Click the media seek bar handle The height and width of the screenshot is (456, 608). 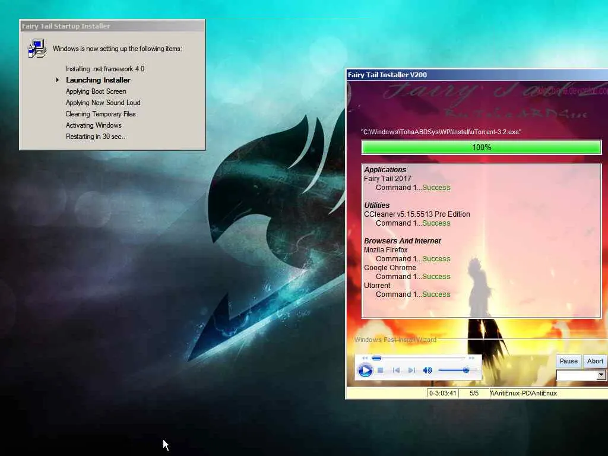pos(376,358)
